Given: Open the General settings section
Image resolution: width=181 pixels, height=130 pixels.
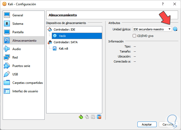Looking at the screenshot, I should coord(17,15).
